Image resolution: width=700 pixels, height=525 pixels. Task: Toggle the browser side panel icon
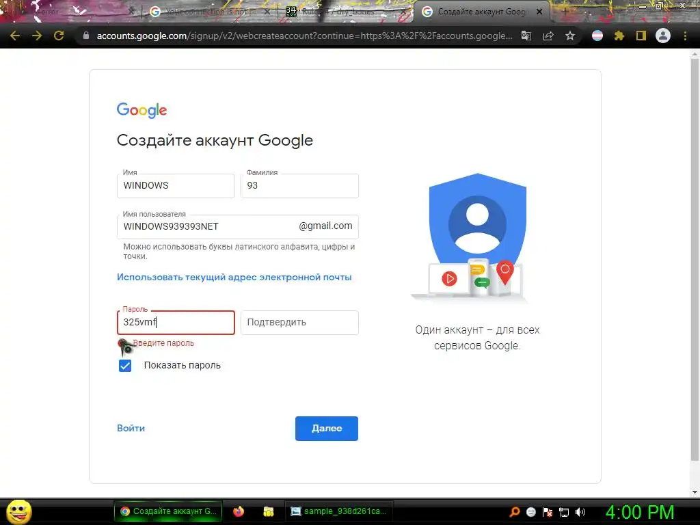click(x=641, y=36)
